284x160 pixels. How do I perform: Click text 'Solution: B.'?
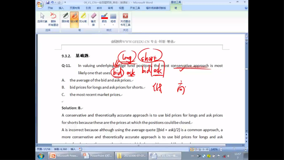(71, 108)
